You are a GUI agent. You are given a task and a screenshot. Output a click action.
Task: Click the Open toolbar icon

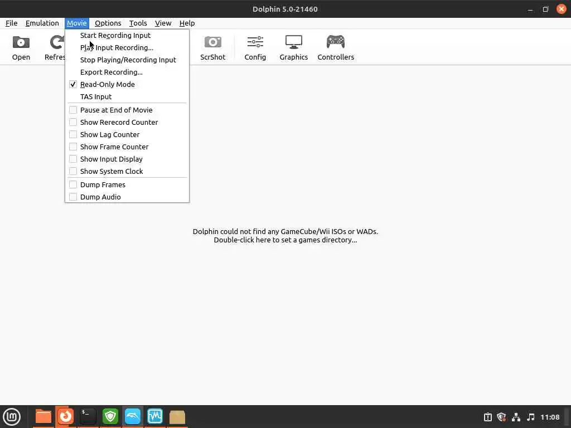click(21, 47)
